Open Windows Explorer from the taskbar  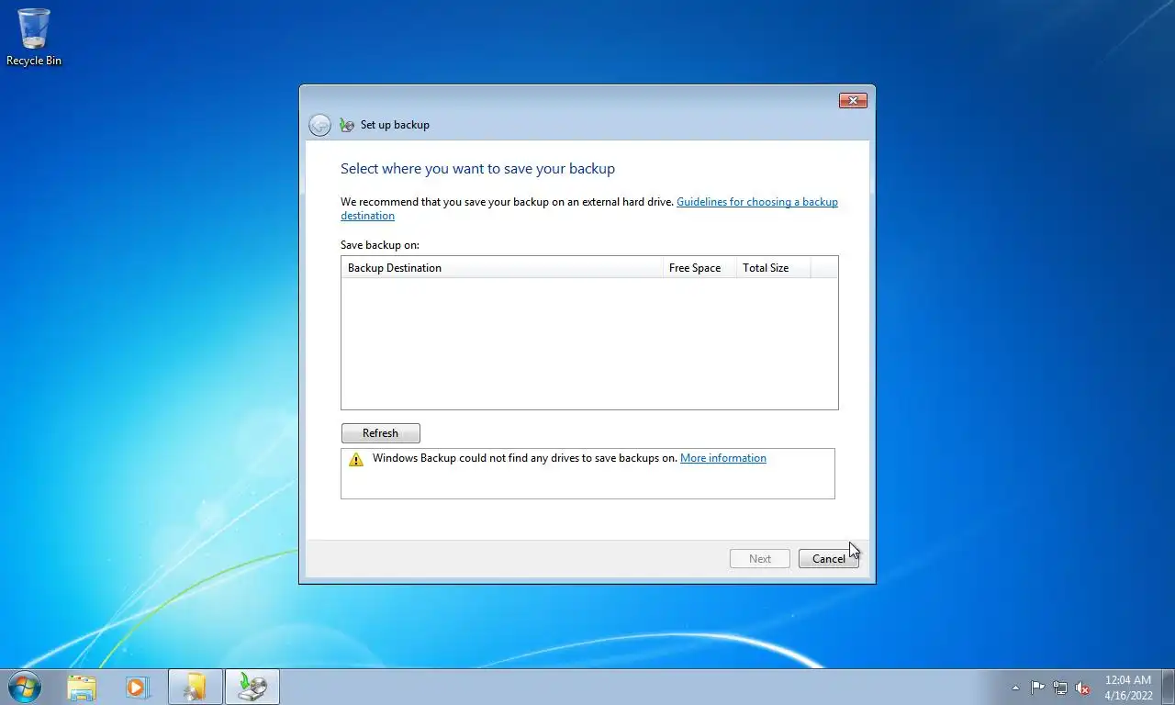click(82, 687)
